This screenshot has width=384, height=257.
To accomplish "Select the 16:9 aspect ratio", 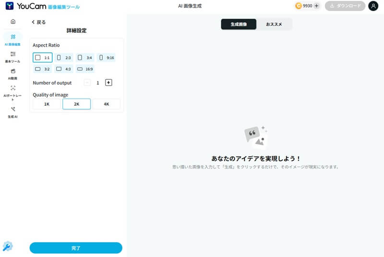I will pyautogui.click(x=85, y=69).
